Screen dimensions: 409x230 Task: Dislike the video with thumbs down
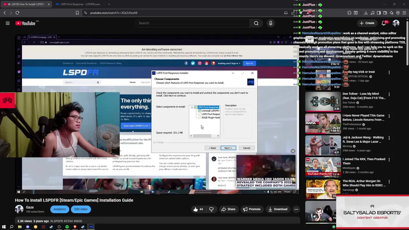click(211, 209)
